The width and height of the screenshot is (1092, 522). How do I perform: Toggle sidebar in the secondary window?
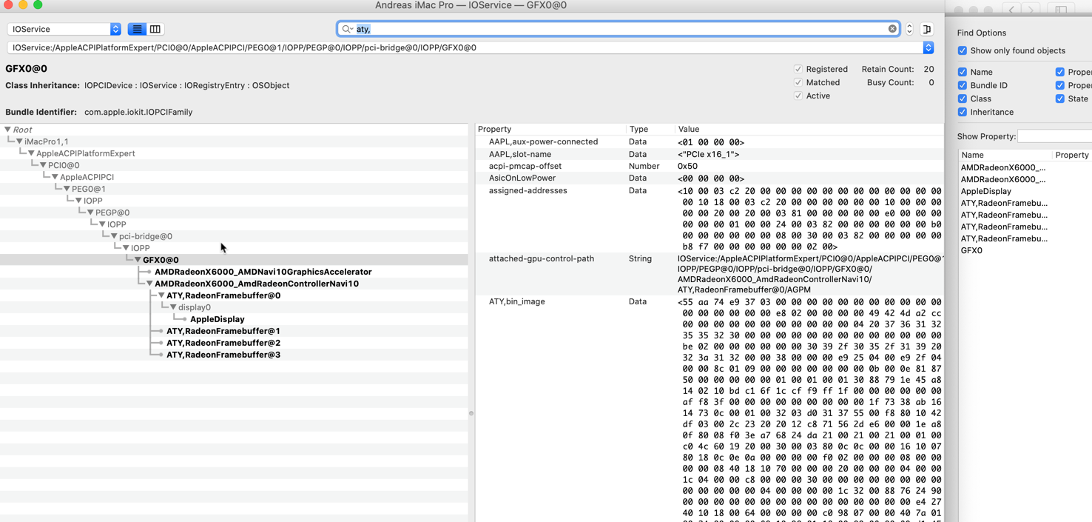coord(1061,10)
